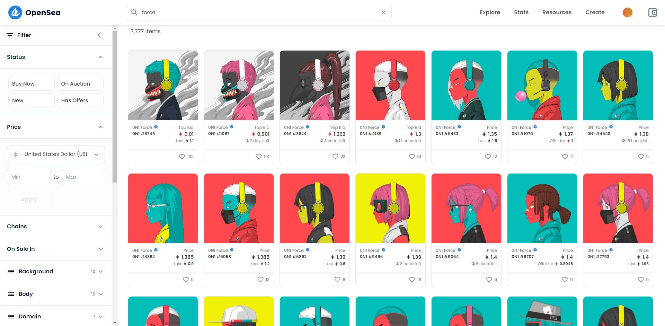Open the user profile avatar
This screenshot has height=326, width=665.
627,12
